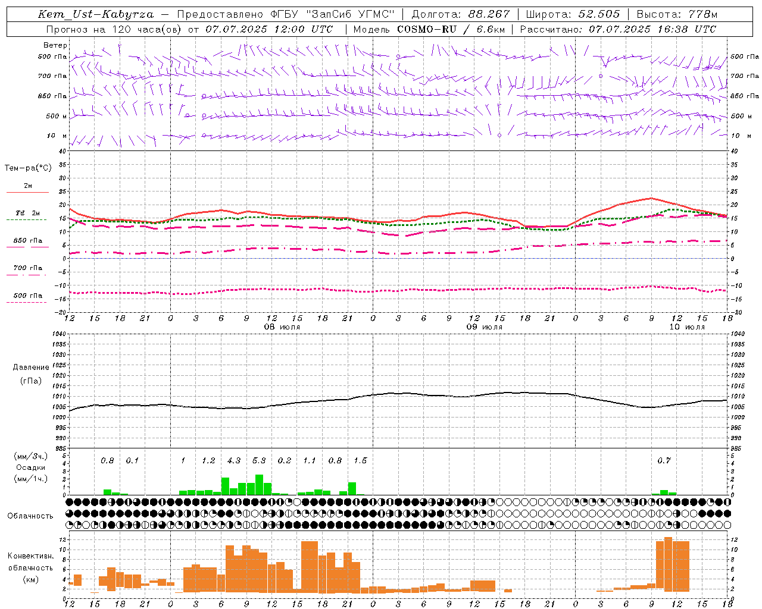
Task: Click the Конвективн. chart label
Action: point(30,556)
